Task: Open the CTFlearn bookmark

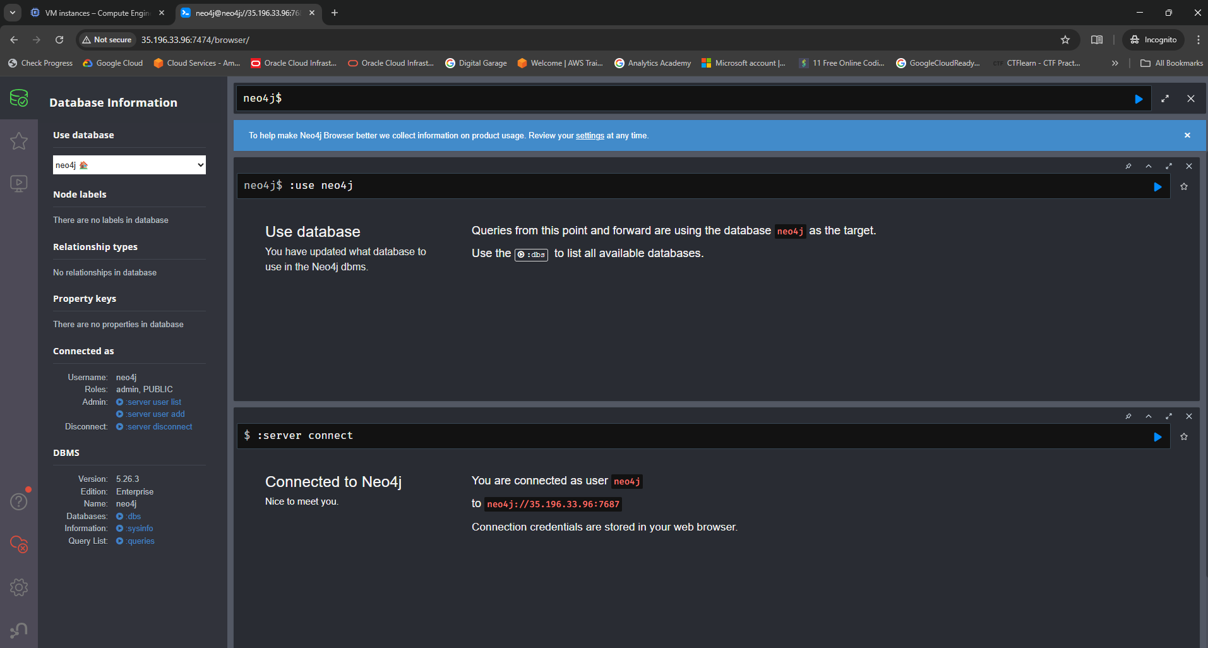Action: [1036, 63]
